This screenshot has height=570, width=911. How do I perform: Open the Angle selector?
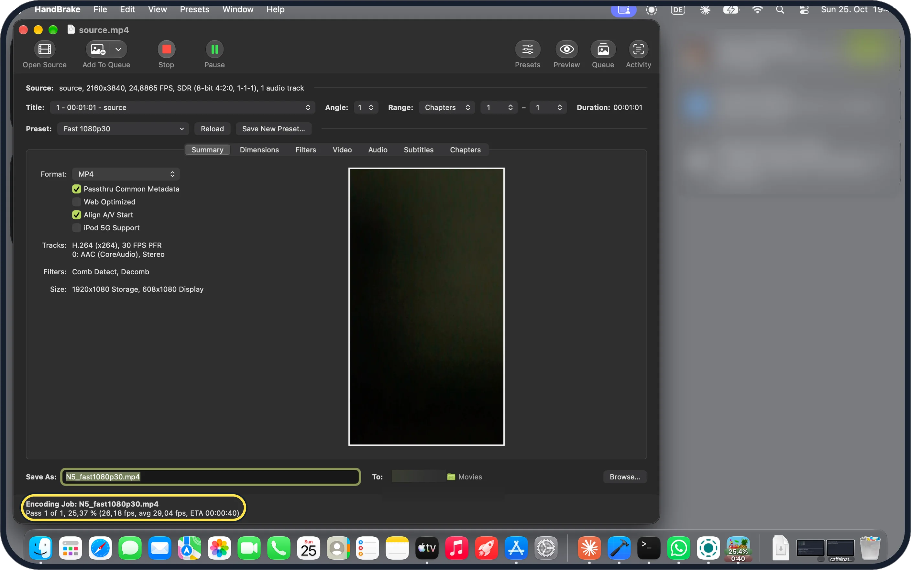coord(366,107)
